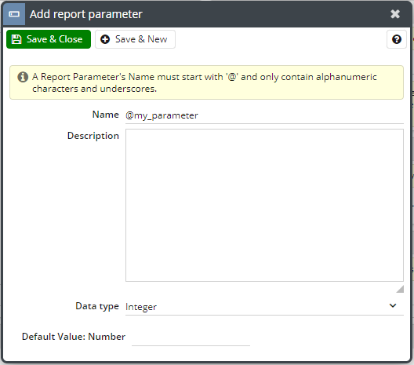
Task: Open help via question mark icon
Action: (397, 39)
